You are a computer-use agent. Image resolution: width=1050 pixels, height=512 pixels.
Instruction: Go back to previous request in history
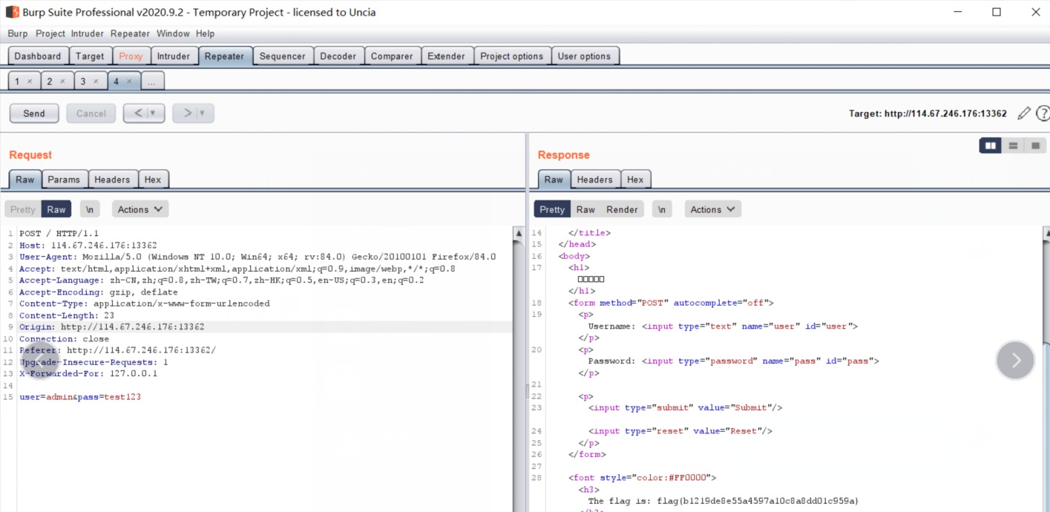138,113
